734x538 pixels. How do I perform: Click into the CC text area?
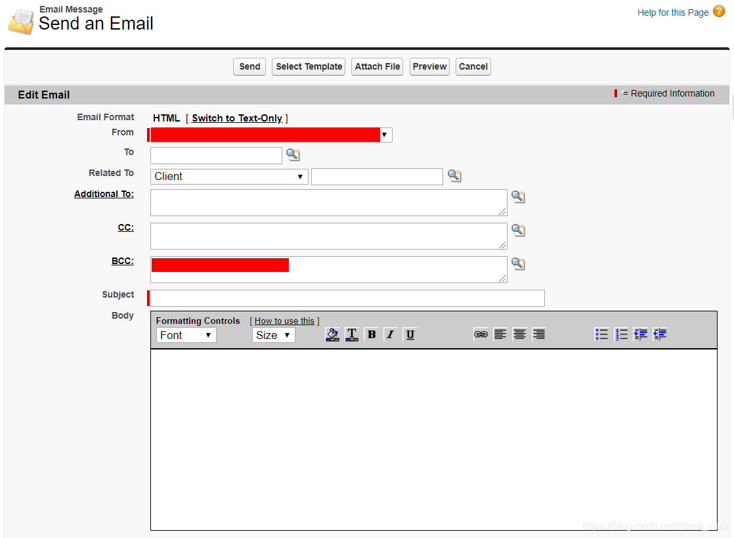coord(329,236)
